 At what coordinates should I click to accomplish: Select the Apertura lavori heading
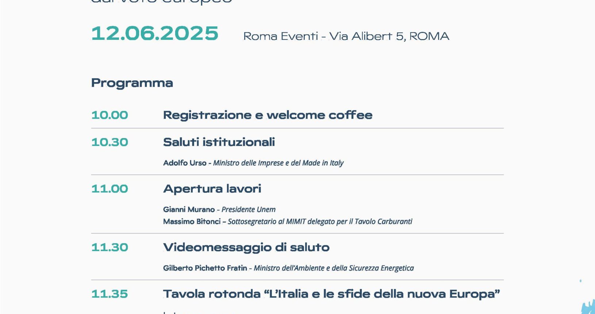click(x=212, y=189)
